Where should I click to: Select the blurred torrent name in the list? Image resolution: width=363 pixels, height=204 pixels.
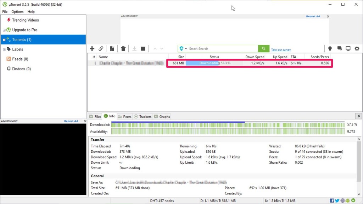(131, 63)
